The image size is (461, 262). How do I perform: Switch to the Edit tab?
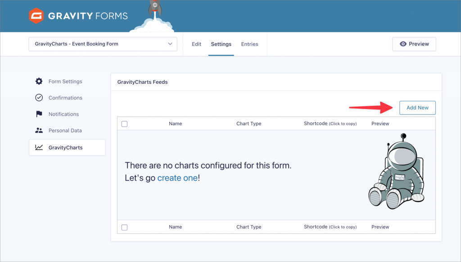coord(196,44)
